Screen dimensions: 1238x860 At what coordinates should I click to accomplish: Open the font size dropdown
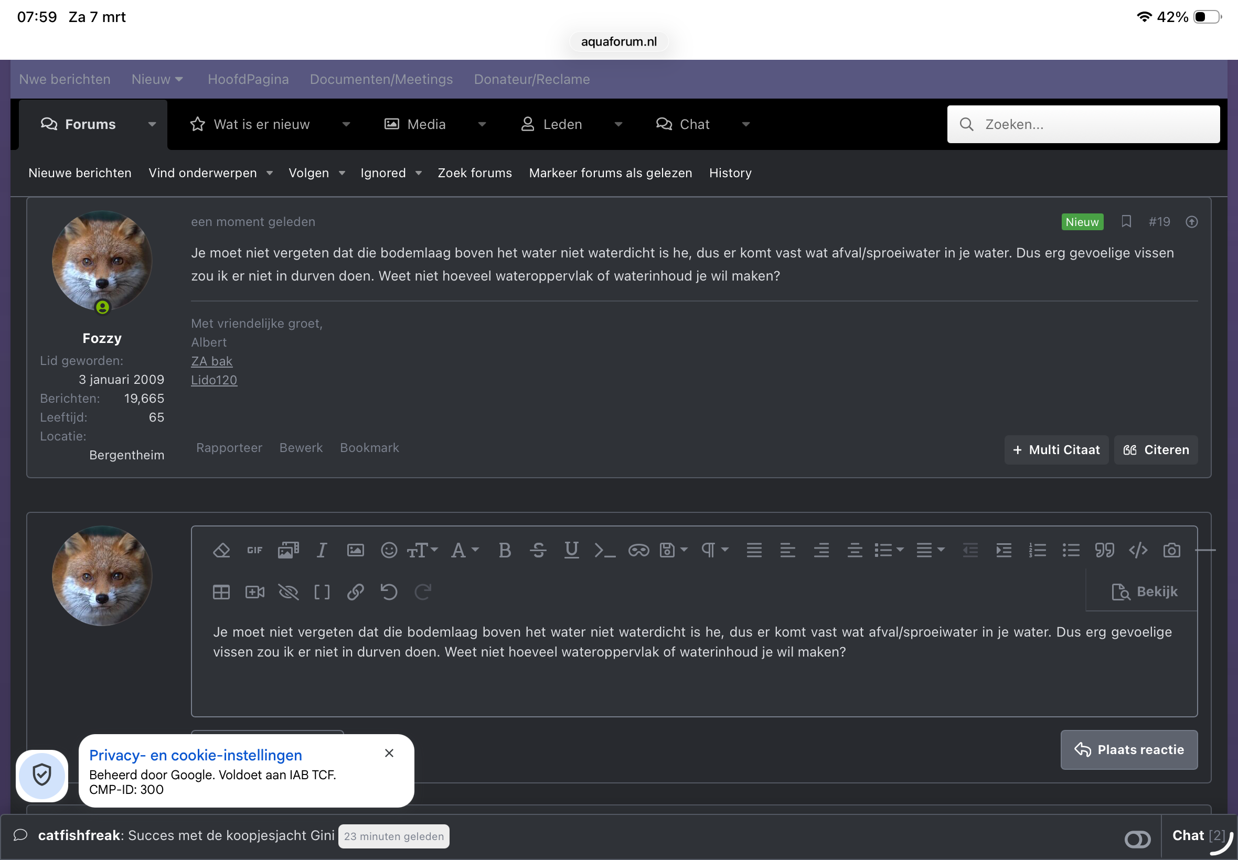[x=422, y=550]
